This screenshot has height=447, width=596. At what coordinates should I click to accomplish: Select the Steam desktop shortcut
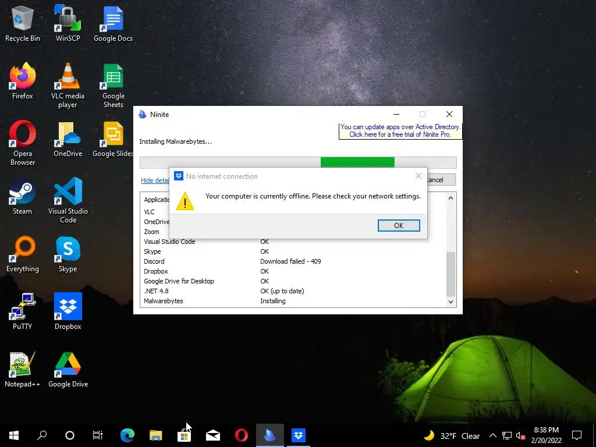pyautogui.click(x=23, y=197)
